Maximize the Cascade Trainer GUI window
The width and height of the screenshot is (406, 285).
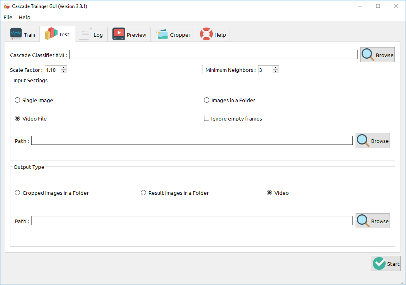click(x=378, y=6)
